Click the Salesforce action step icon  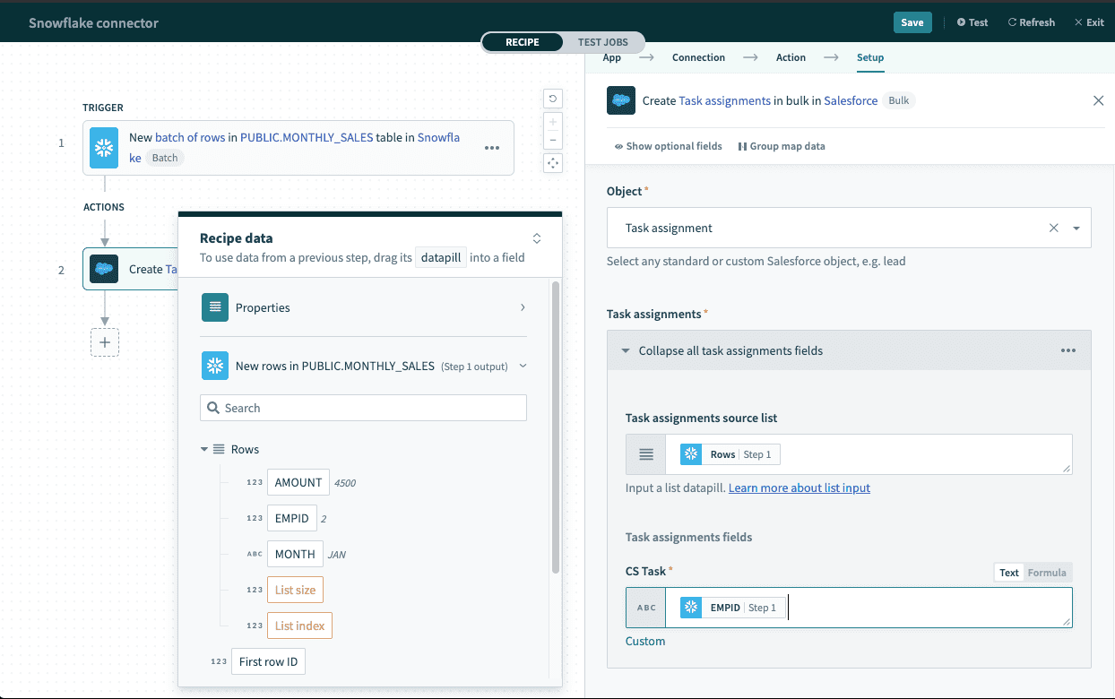(x=104, y=269)
